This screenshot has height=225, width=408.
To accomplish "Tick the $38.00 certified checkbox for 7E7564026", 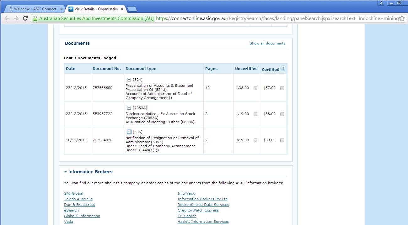I will (x=282, y=140).
